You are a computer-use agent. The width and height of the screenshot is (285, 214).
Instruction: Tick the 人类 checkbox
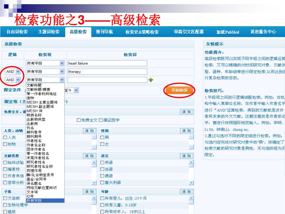click(x=5, y=137)
